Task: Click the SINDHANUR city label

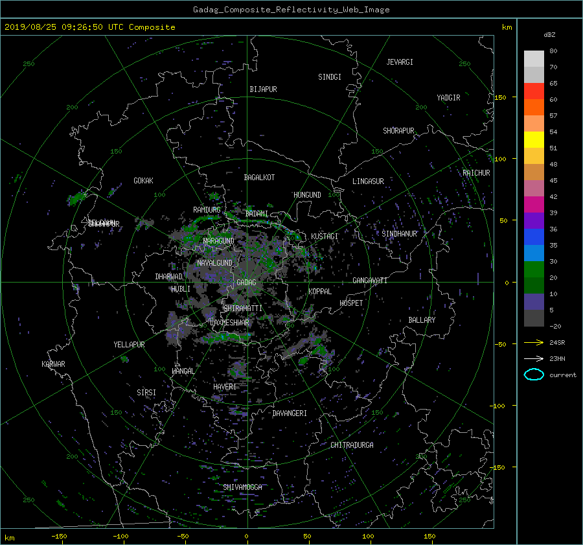Action: point(399,234)
